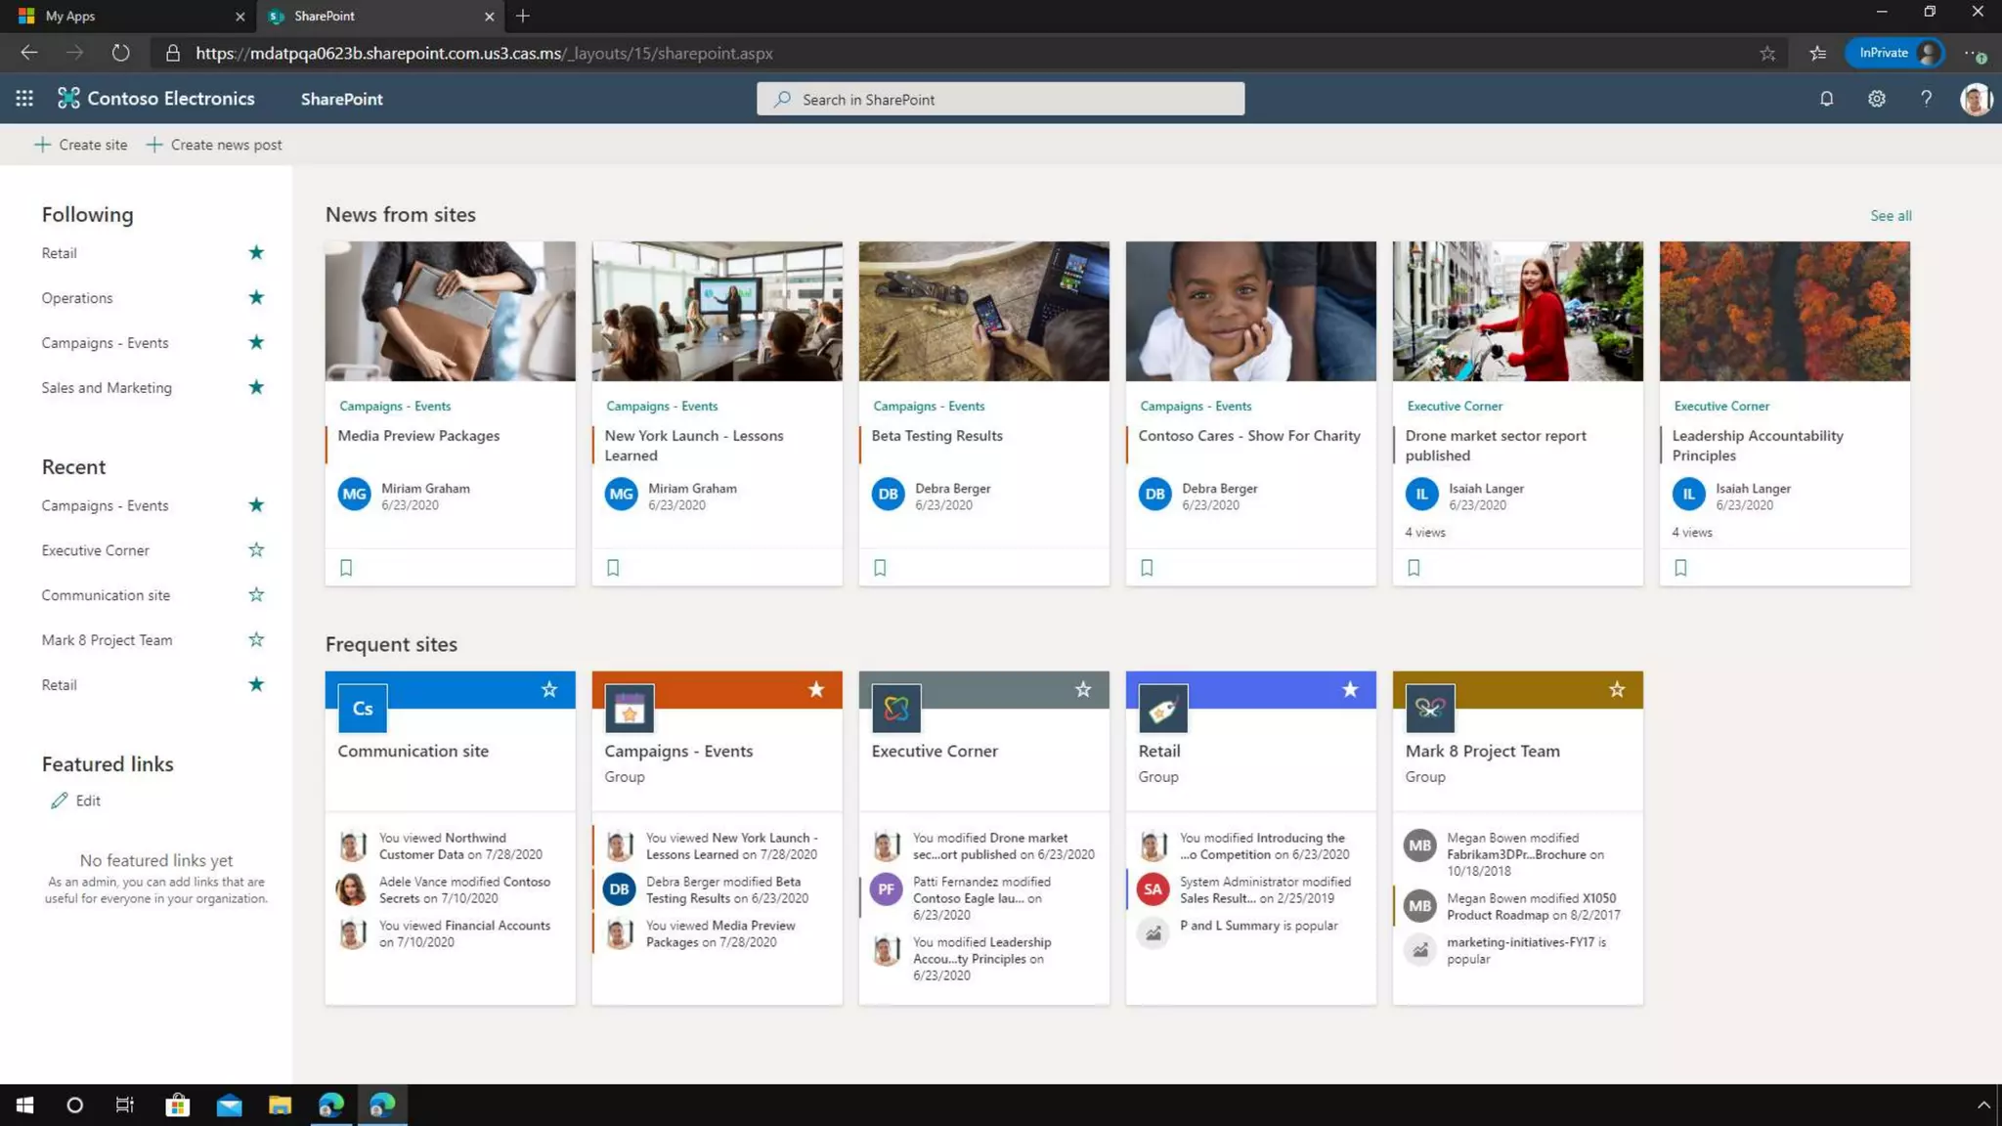Click Create news post command
This screenshot has width=2002, height=1126.
pos(214,145)
